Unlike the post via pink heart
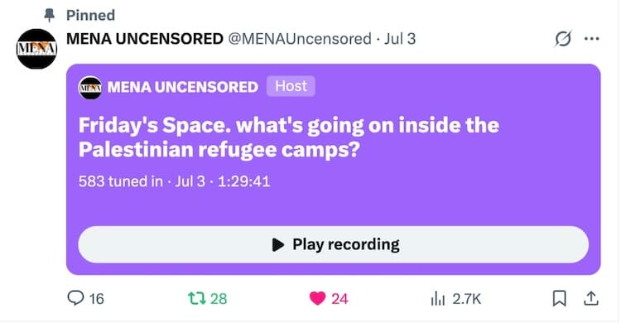Image resolution: width=621 pixels, height=323 pixels. pos(317,298)
